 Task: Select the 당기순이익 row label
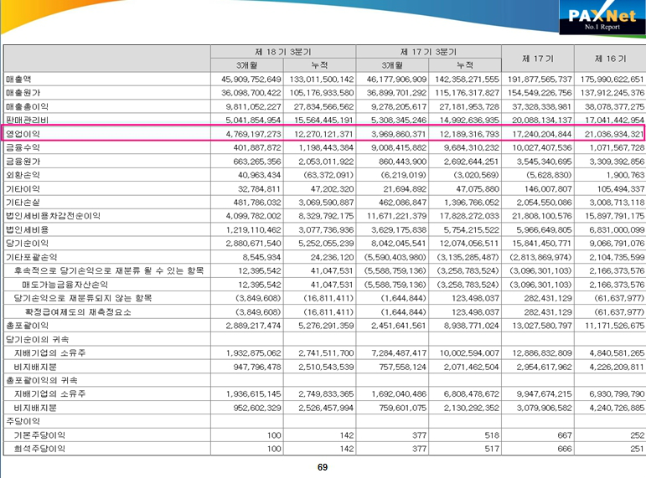coord(26,244)
